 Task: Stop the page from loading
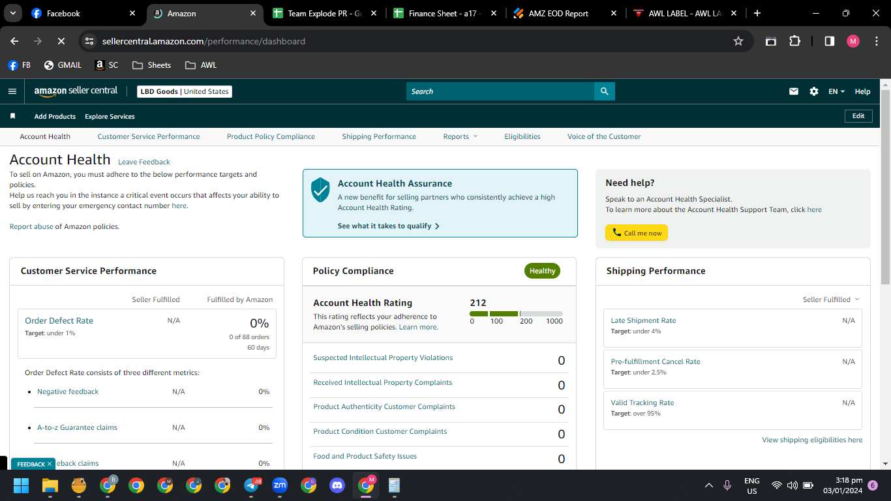point(61,41)
